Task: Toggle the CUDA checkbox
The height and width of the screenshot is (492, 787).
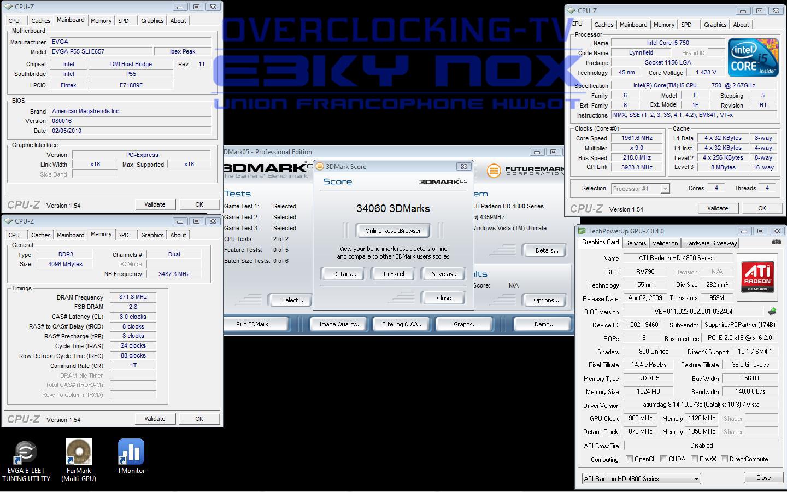Action: [x=663, y=459]
